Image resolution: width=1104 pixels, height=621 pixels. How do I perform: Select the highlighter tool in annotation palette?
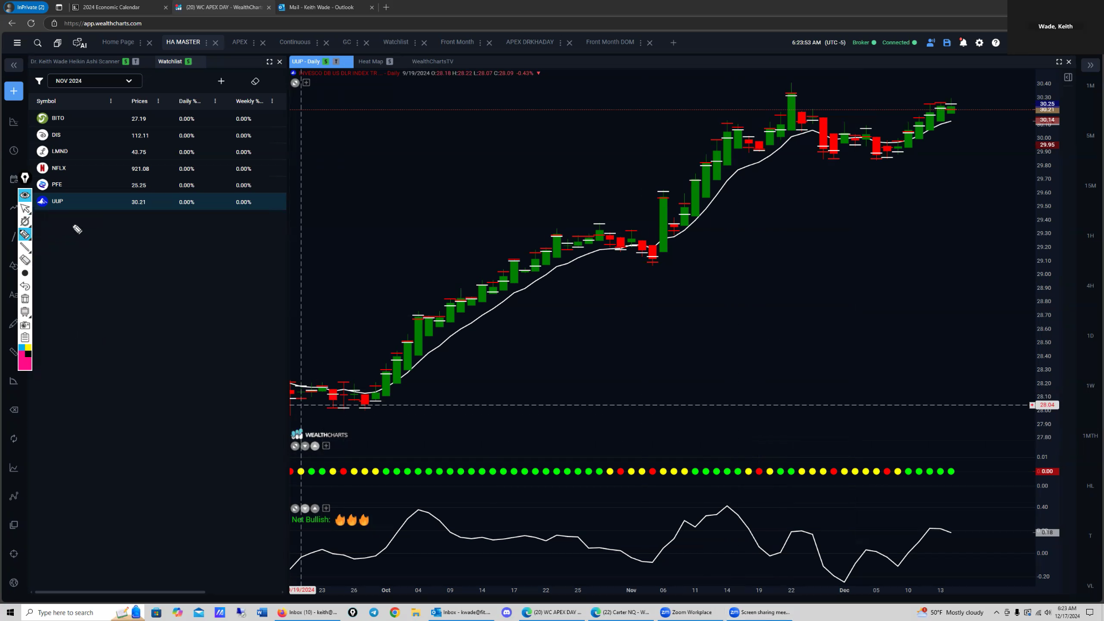coord(25,234)
